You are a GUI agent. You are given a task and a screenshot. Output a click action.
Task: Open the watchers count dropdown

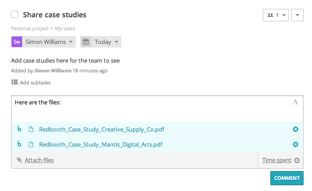(276, 15)
